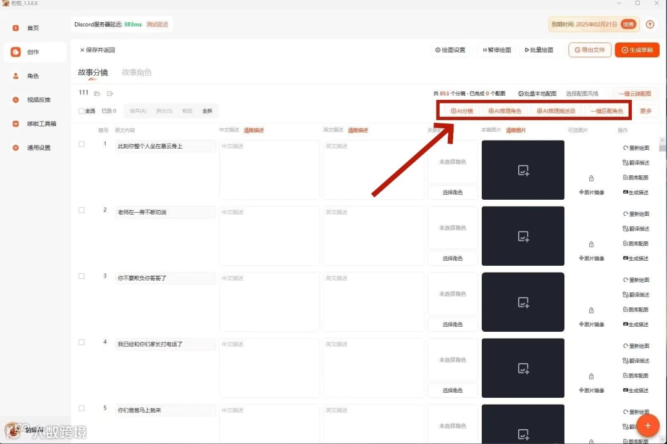Check the checkbox for storyboard row 2

pyautogui.click(x=82, y=210)
